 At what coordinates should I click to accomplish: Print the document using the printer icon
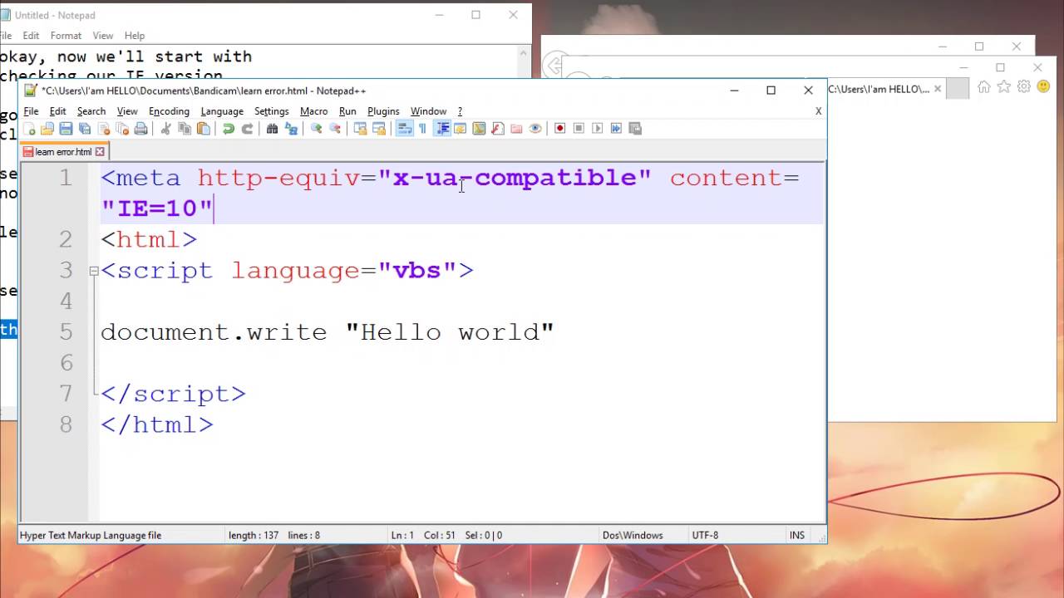tap(140, 129)
